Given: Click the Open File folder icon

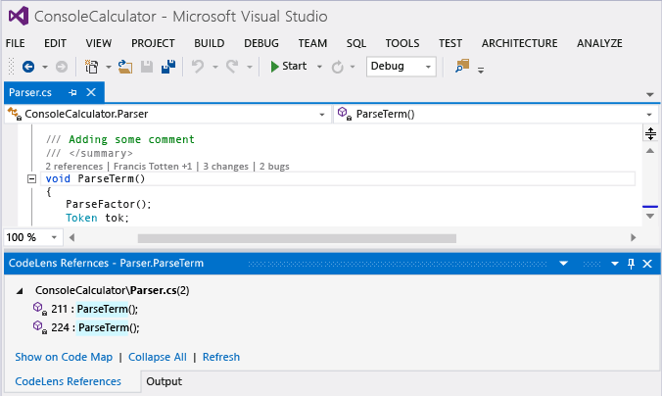Looking at the screenshot, I should 125,67.
